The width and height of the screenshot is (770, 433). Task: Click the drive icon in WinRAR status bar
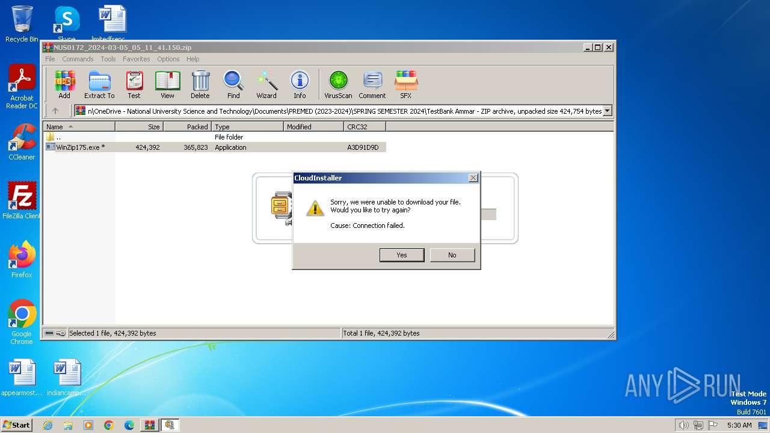[x=49, y=333]
